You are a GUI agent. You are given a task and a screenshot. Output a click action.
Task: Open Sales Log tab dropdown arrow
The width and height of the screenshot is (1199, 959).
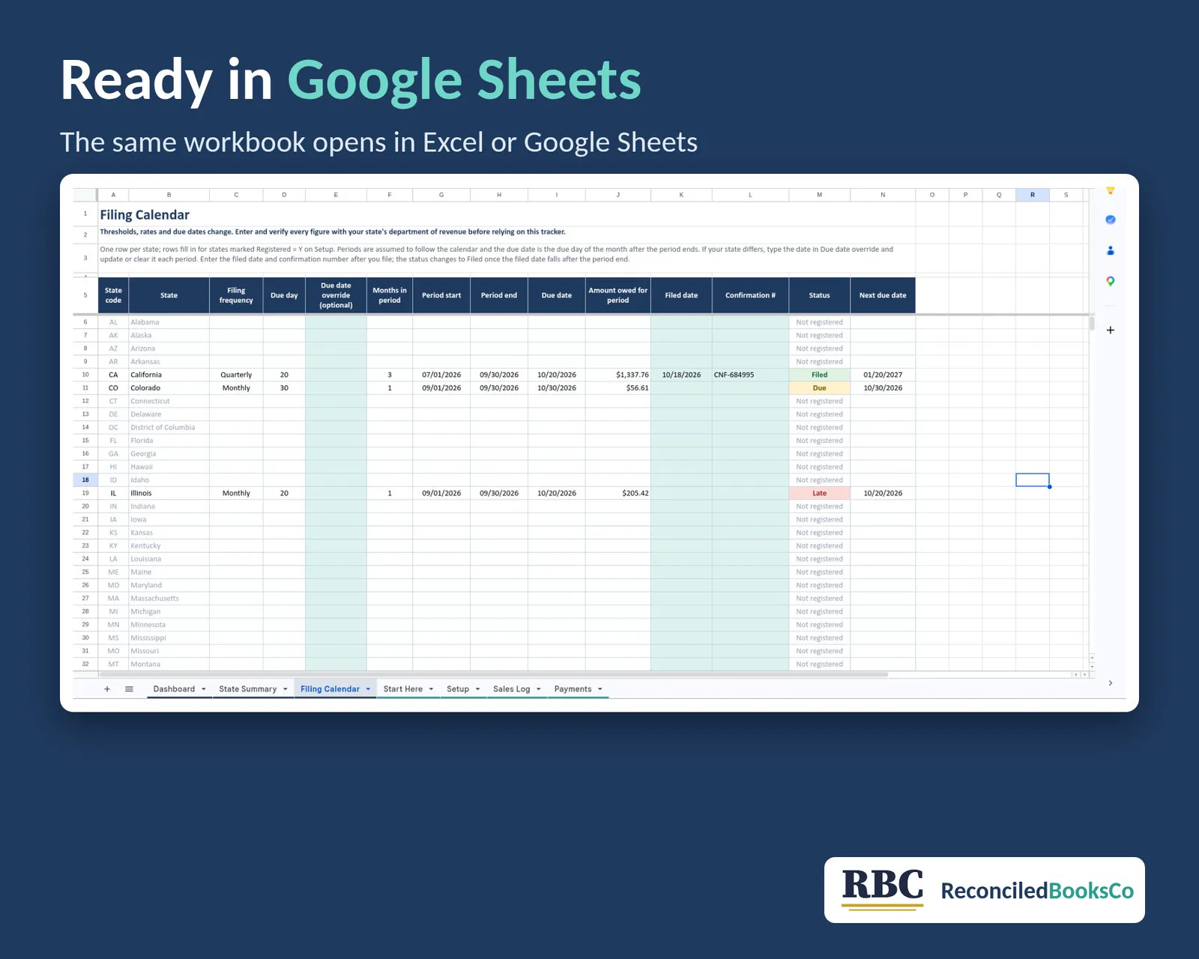[538, 689]
